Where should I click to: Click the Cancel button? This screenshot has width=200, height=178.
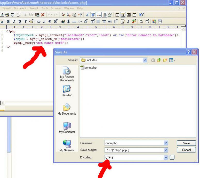click(186, 150)
